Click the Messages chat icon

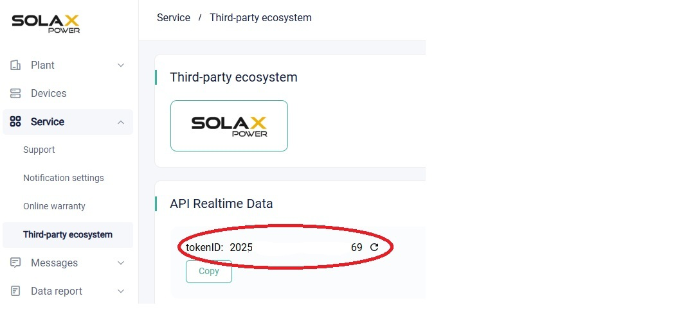point(15,263)
